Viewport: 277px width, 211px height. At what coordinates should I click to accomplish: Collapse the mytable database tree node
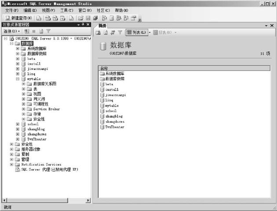18,79
